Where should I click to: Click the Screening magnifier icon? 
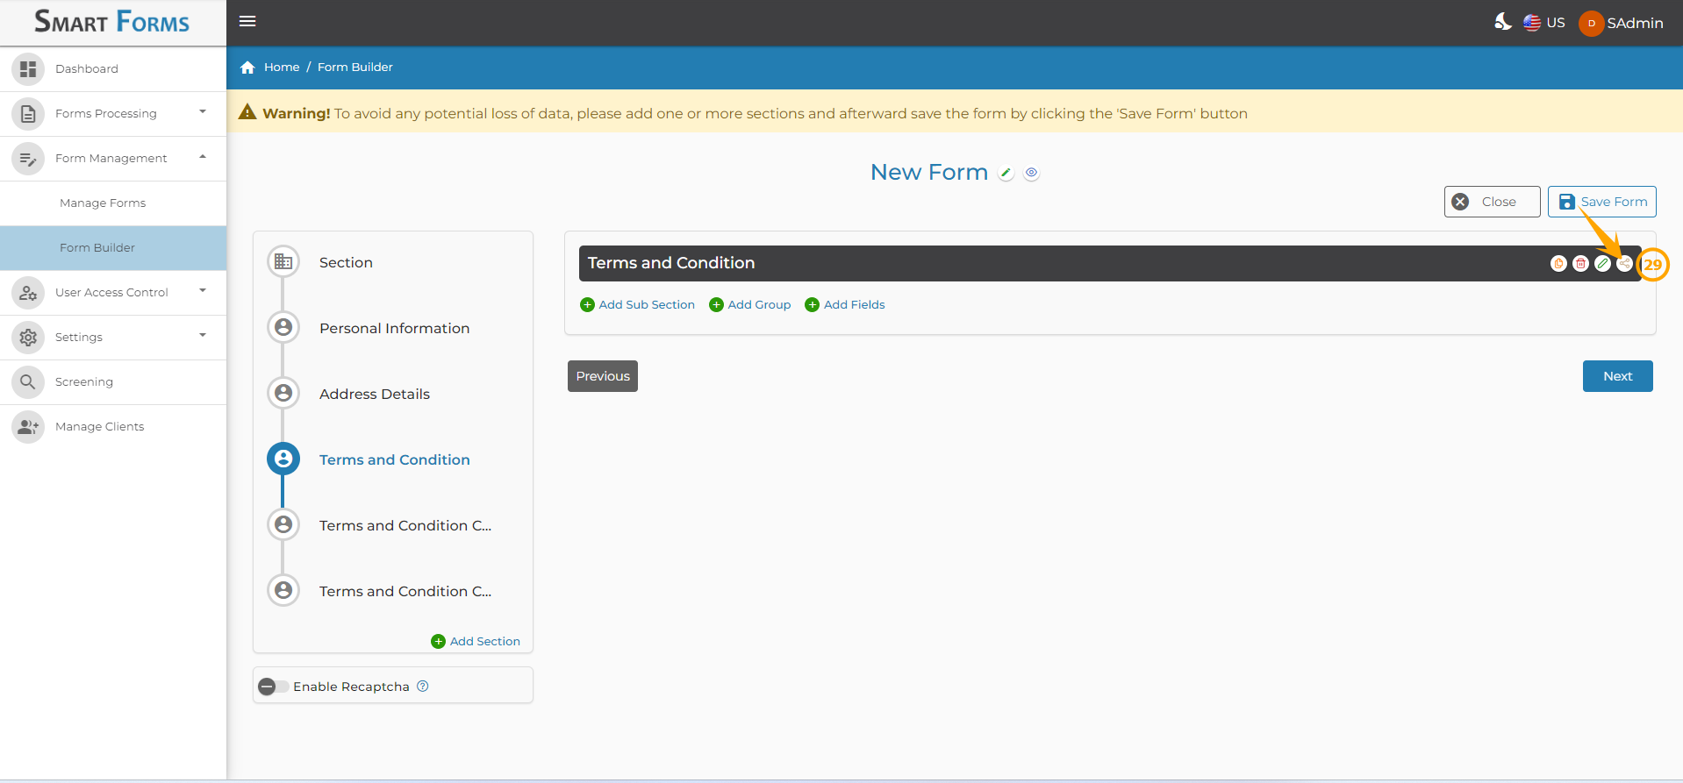coord(28,381)
